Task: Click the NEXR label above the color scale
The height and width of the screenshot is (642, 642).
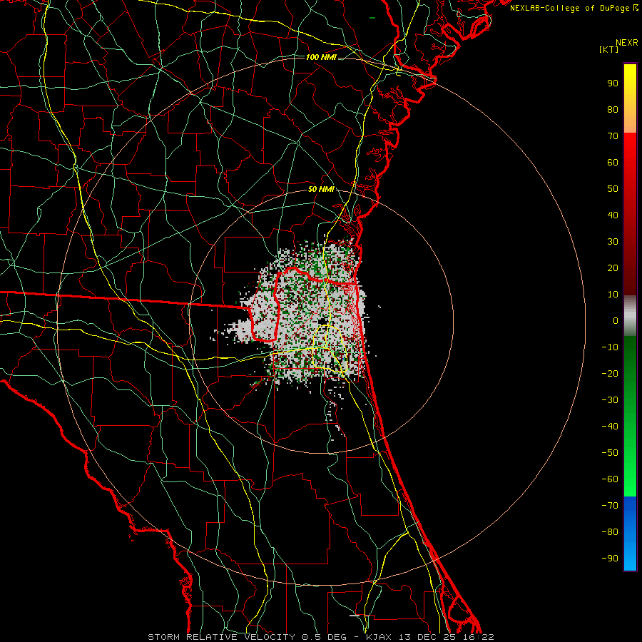Action: tap(627, 43)
